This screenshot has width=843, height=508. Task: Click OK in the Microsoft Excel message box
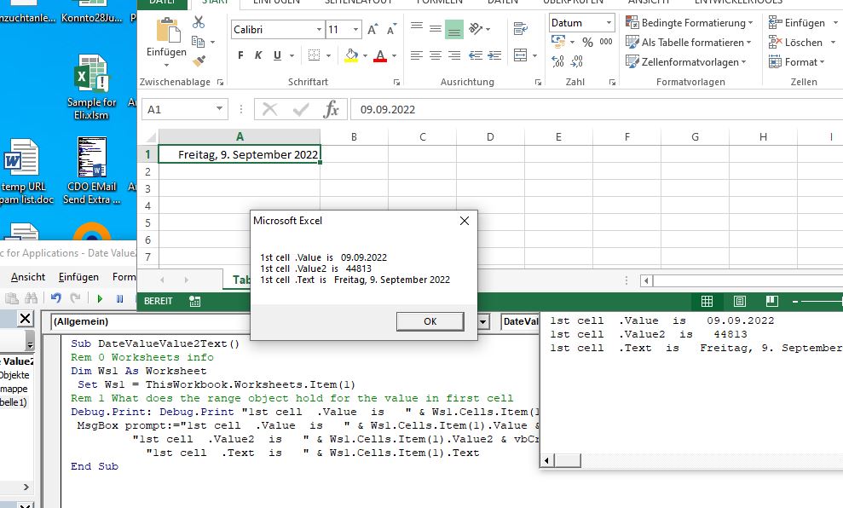pyautogui.click(x=430, y=321)
